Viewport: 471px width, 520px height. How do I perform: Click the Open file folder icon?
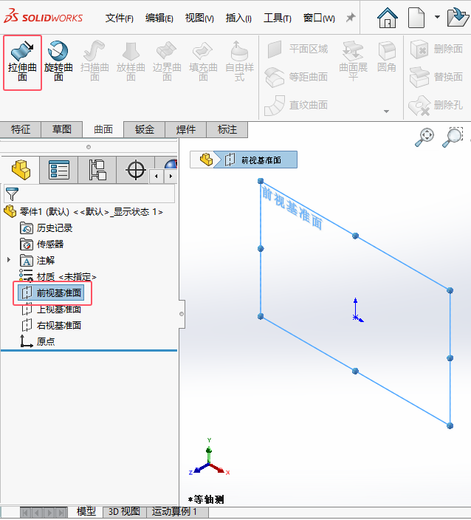[x=458, y=18]
